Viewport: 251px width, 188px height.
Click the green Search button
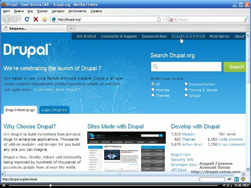point(235,67)
